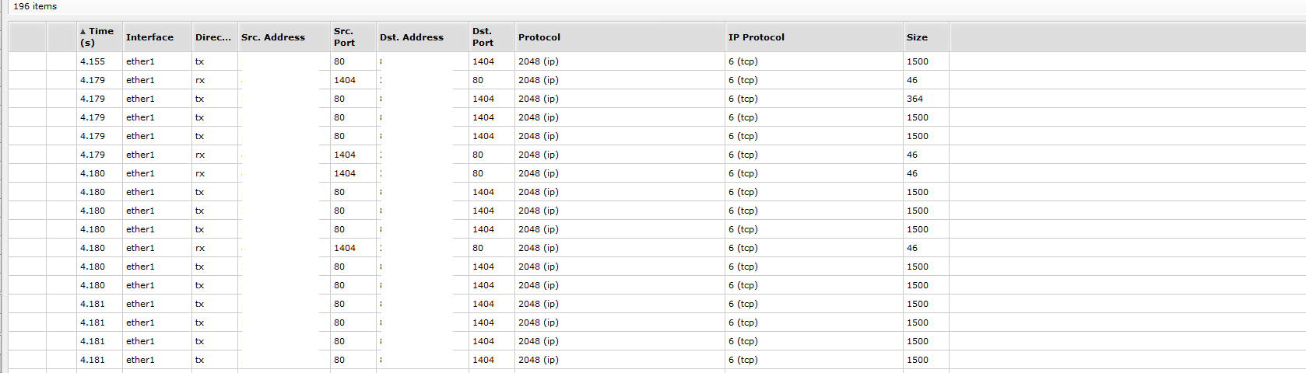Click the Src. Port column header

(353, 37)
